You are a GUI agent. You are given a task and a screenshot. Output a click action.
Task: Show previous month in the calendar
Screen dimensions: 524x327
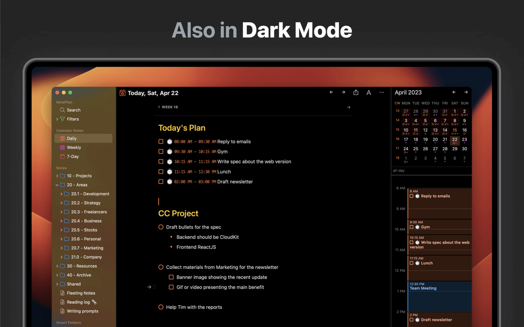454,92
